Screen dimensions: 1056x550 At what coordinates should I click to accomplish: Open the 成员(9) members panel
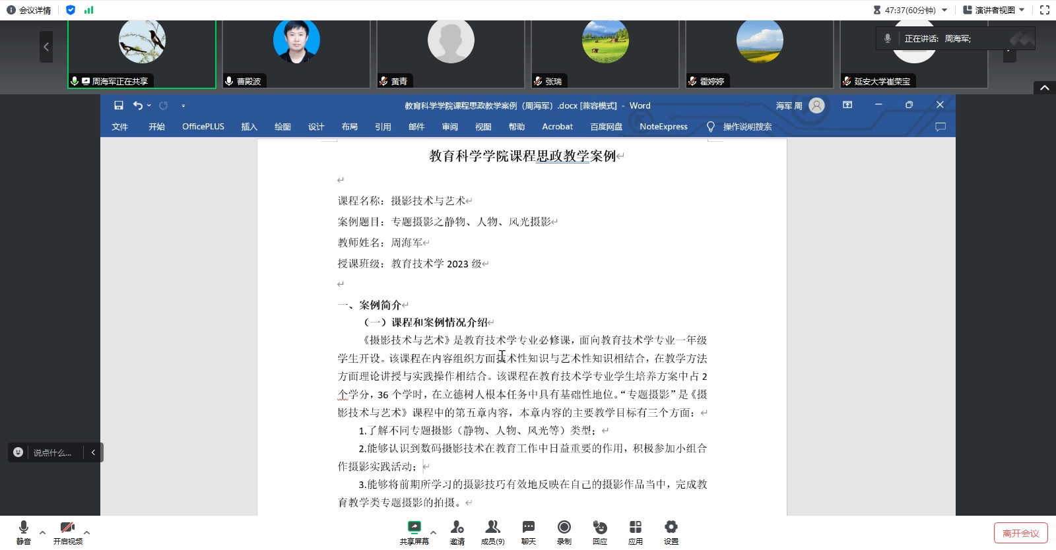tap(492, 532)
